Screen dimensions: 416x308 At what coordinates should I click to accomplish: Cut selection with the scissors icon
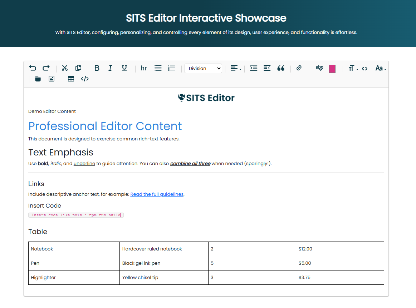point(65,68)
